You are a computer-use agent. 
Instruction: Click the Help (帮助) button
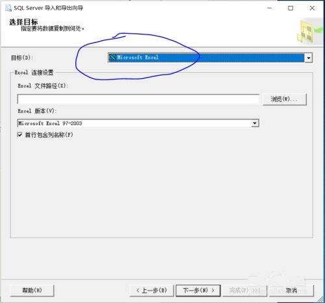[32, 291]
